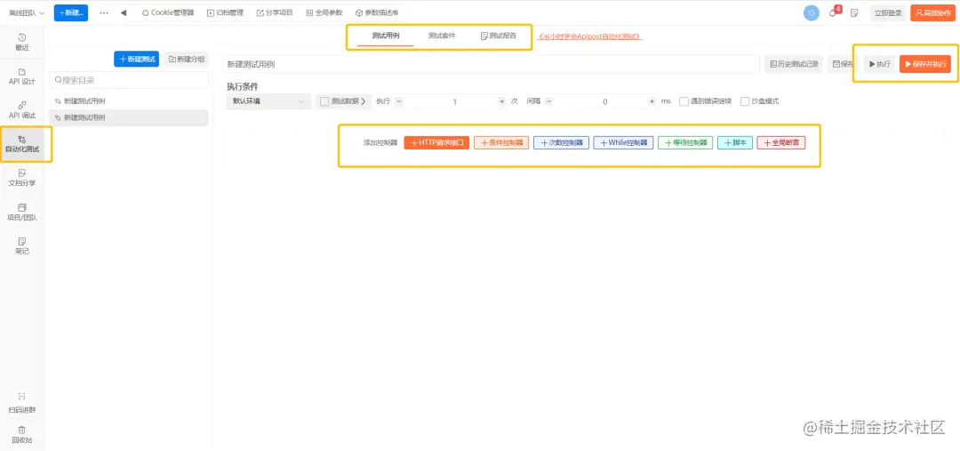Open the 文档分享 sidebar section

click(22, 178)
